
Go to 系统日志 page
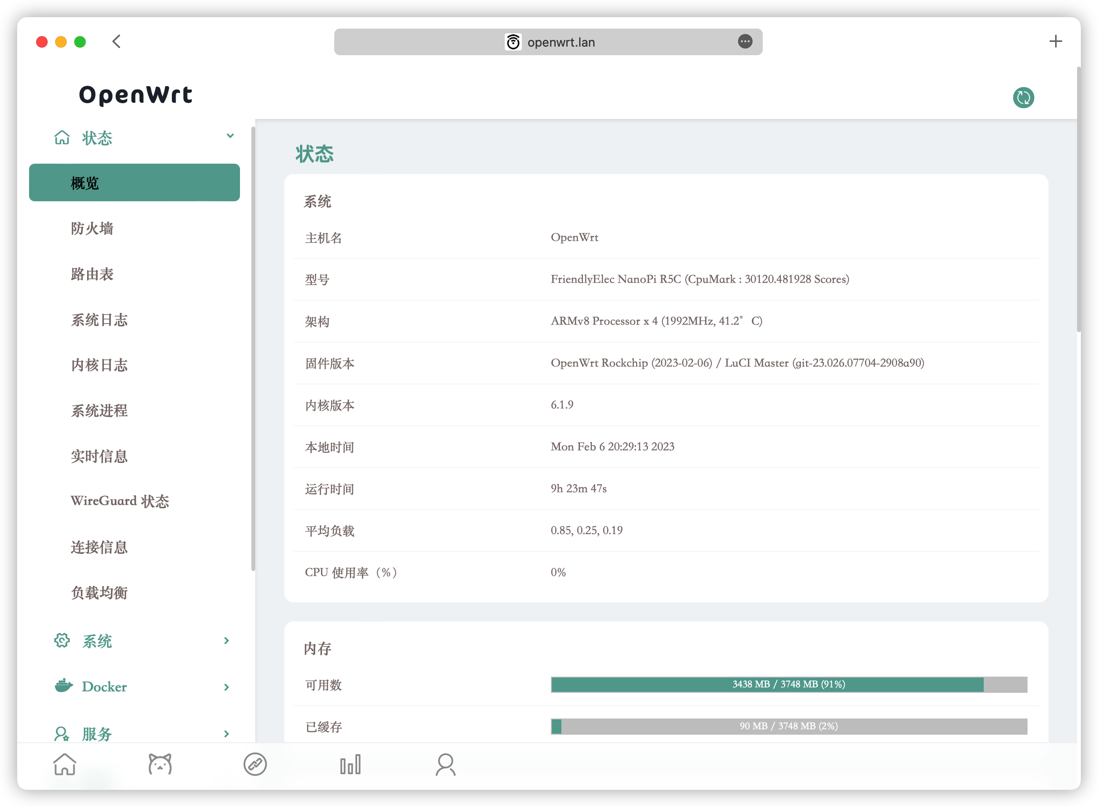pos(99,319)
